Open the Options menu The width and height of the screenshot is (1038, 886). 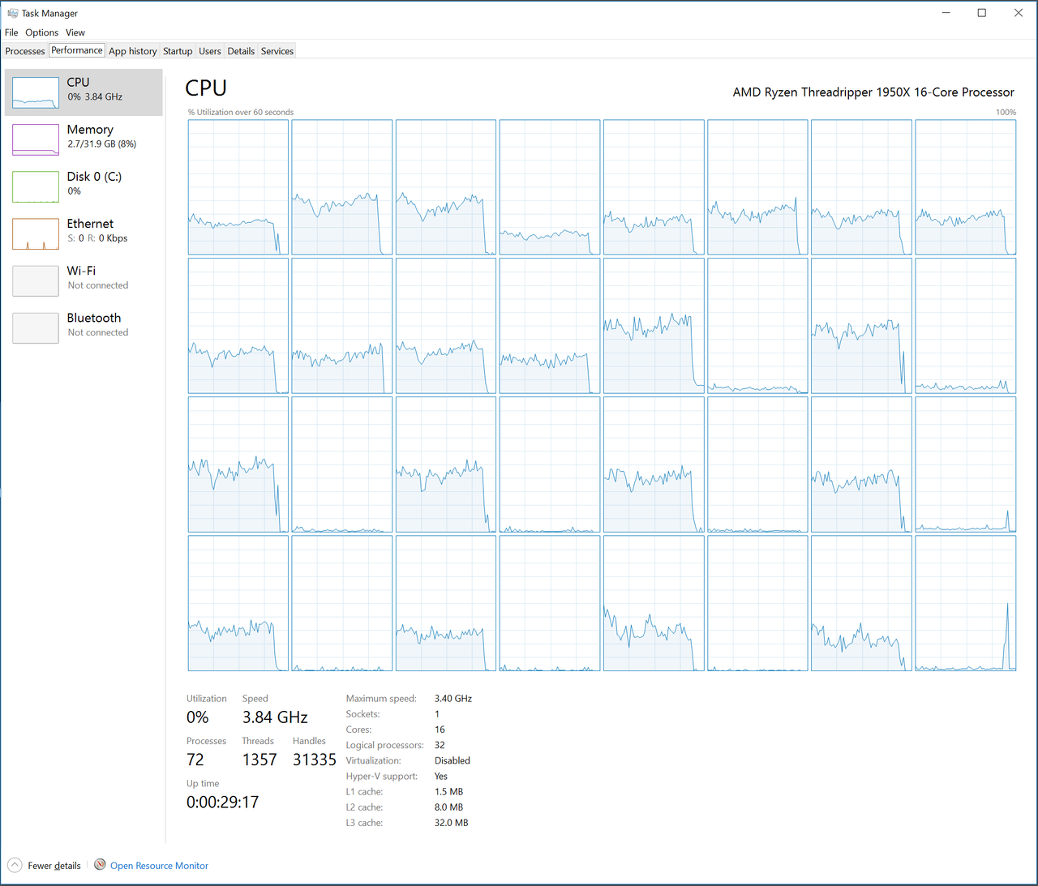(x=41, y=32)
